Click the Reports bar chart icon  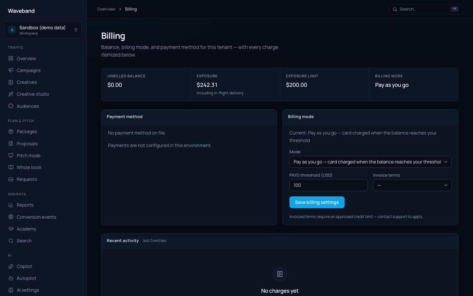[x=11, y=205]
